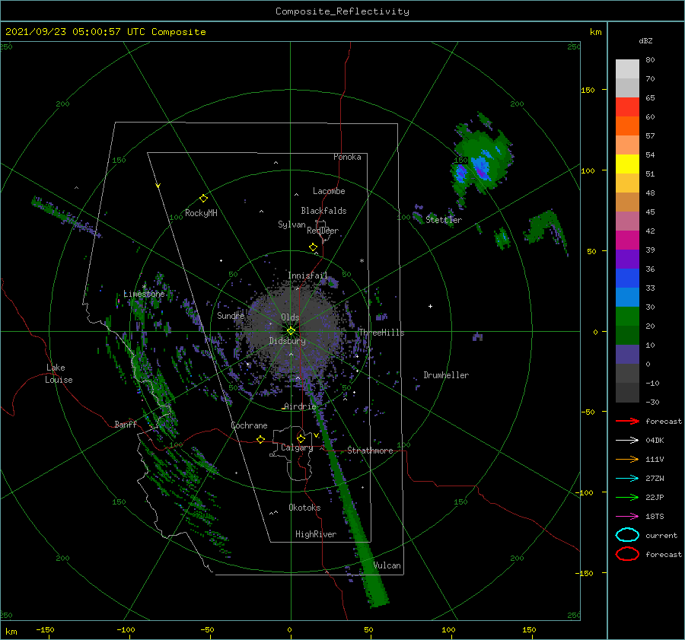Click the Vulcan label
The width and height of the screenshot is (685, 640).
[387, 565]
